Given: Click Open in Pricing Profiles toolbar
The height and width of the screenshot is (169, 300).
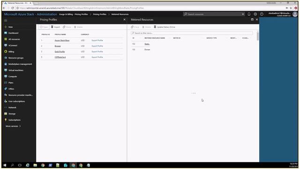Looking at the screenshot, I should (44, 27).
